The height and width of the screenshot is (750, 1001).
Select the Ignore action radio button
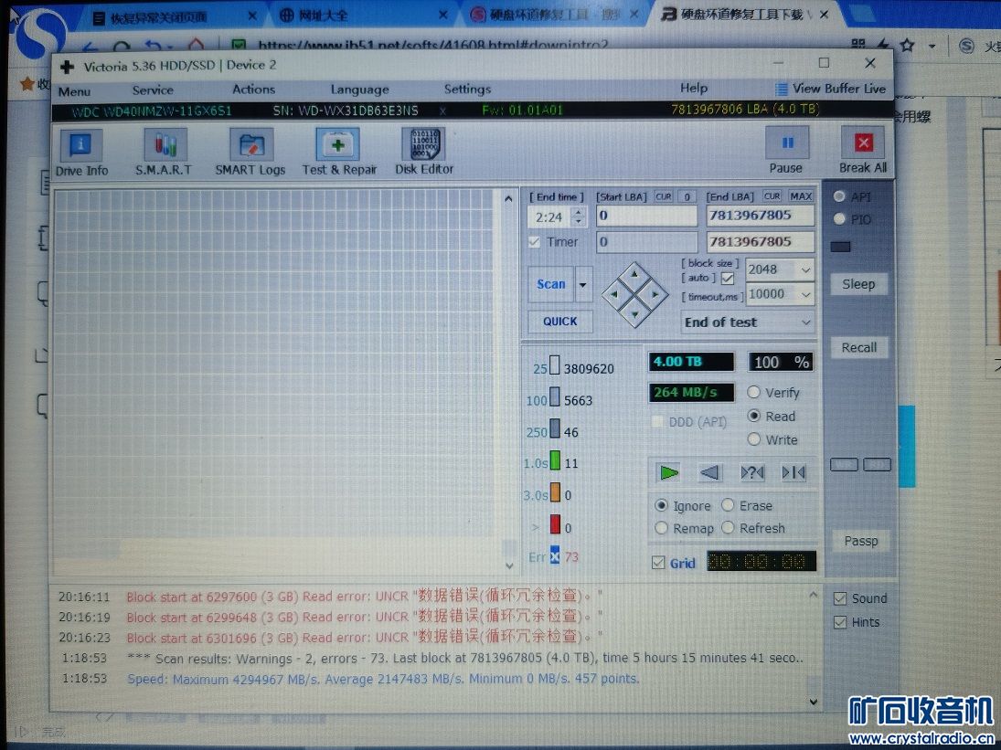(x=661, y=505)
